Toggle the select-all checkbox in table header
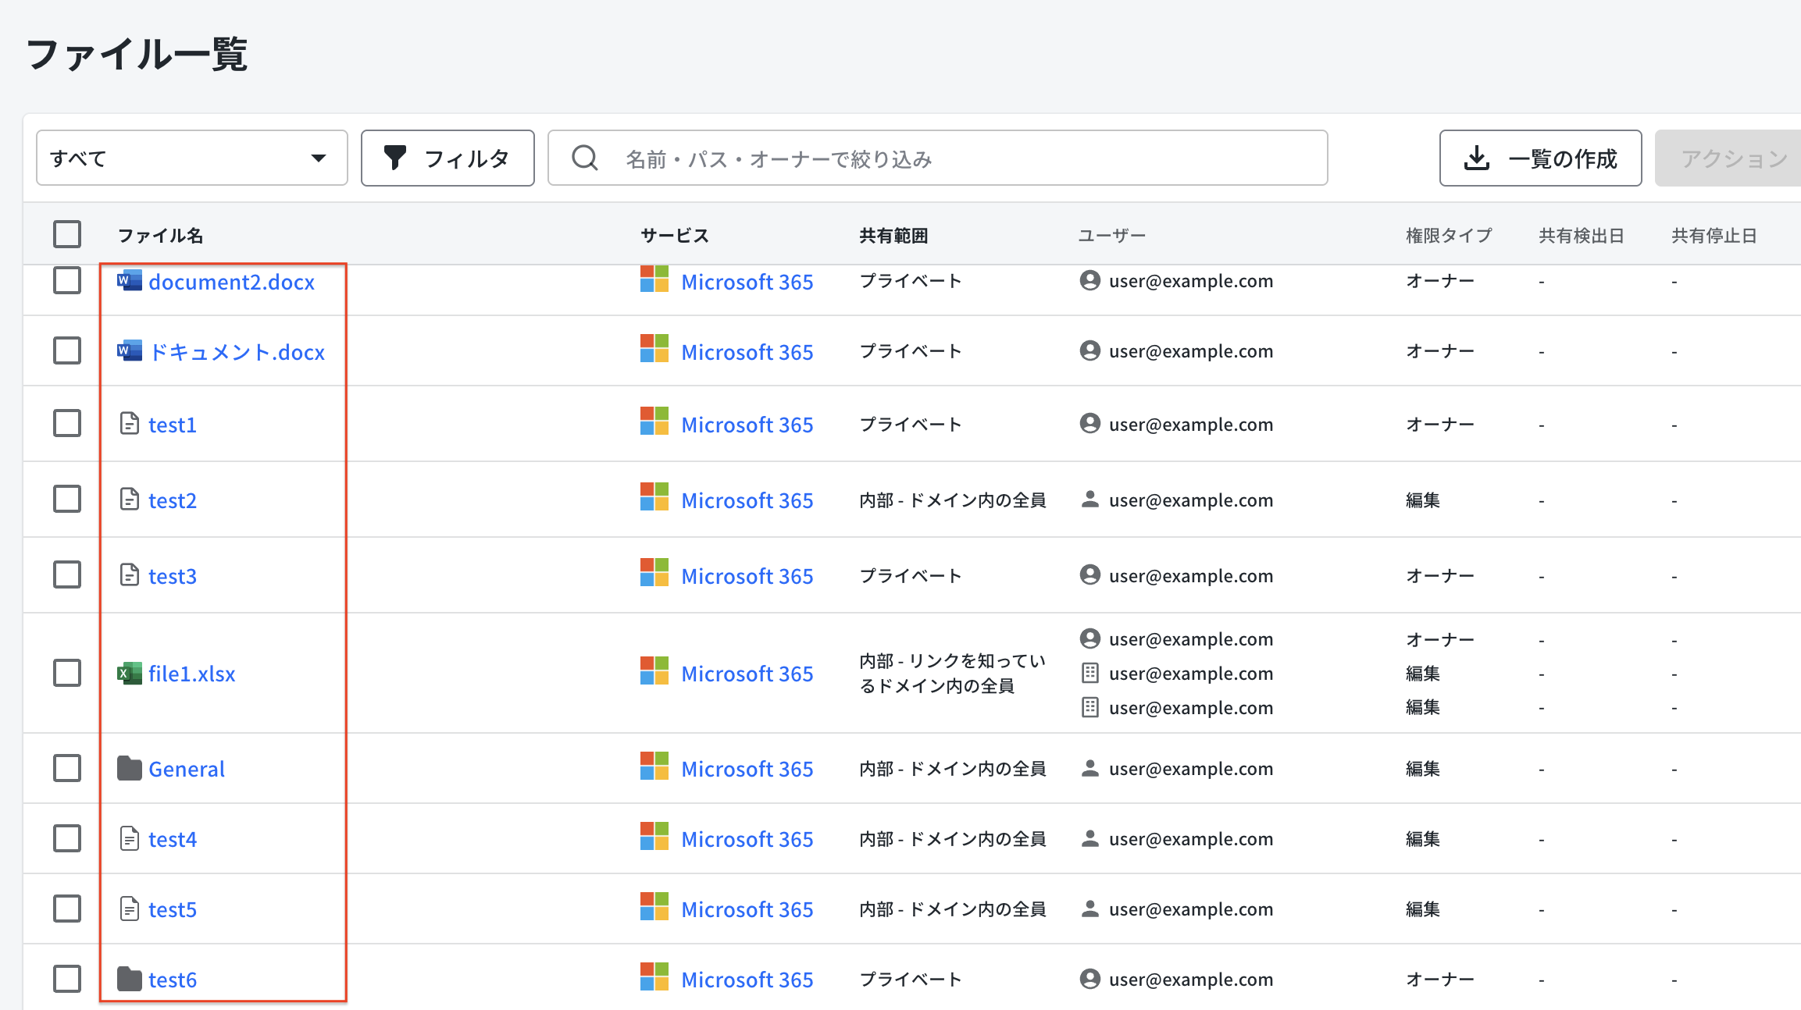Screen dimensions: 1801x1010 pyautogui.click(x=67, y=234)
